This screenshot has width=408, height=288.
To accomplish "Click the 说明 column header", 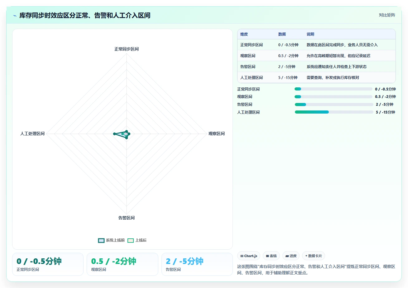I will pyautogui.click(x=310, y=34).
